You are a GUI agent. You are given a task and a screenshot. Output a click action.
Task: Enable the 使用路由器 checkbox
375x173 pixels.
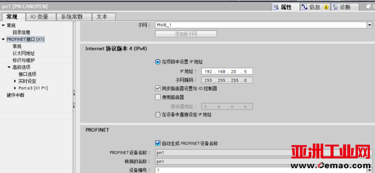tap(157, 97)
